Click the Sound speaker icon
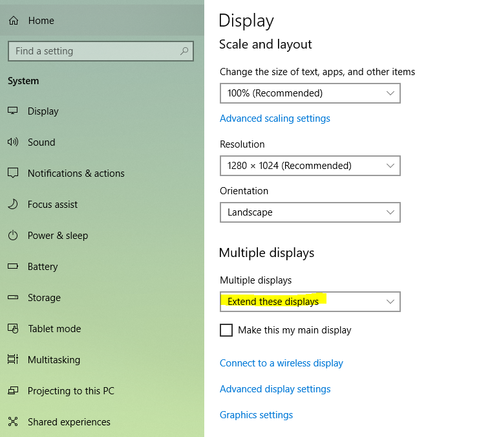The height and width of the screenshot is (437, 501). [13, 142]
